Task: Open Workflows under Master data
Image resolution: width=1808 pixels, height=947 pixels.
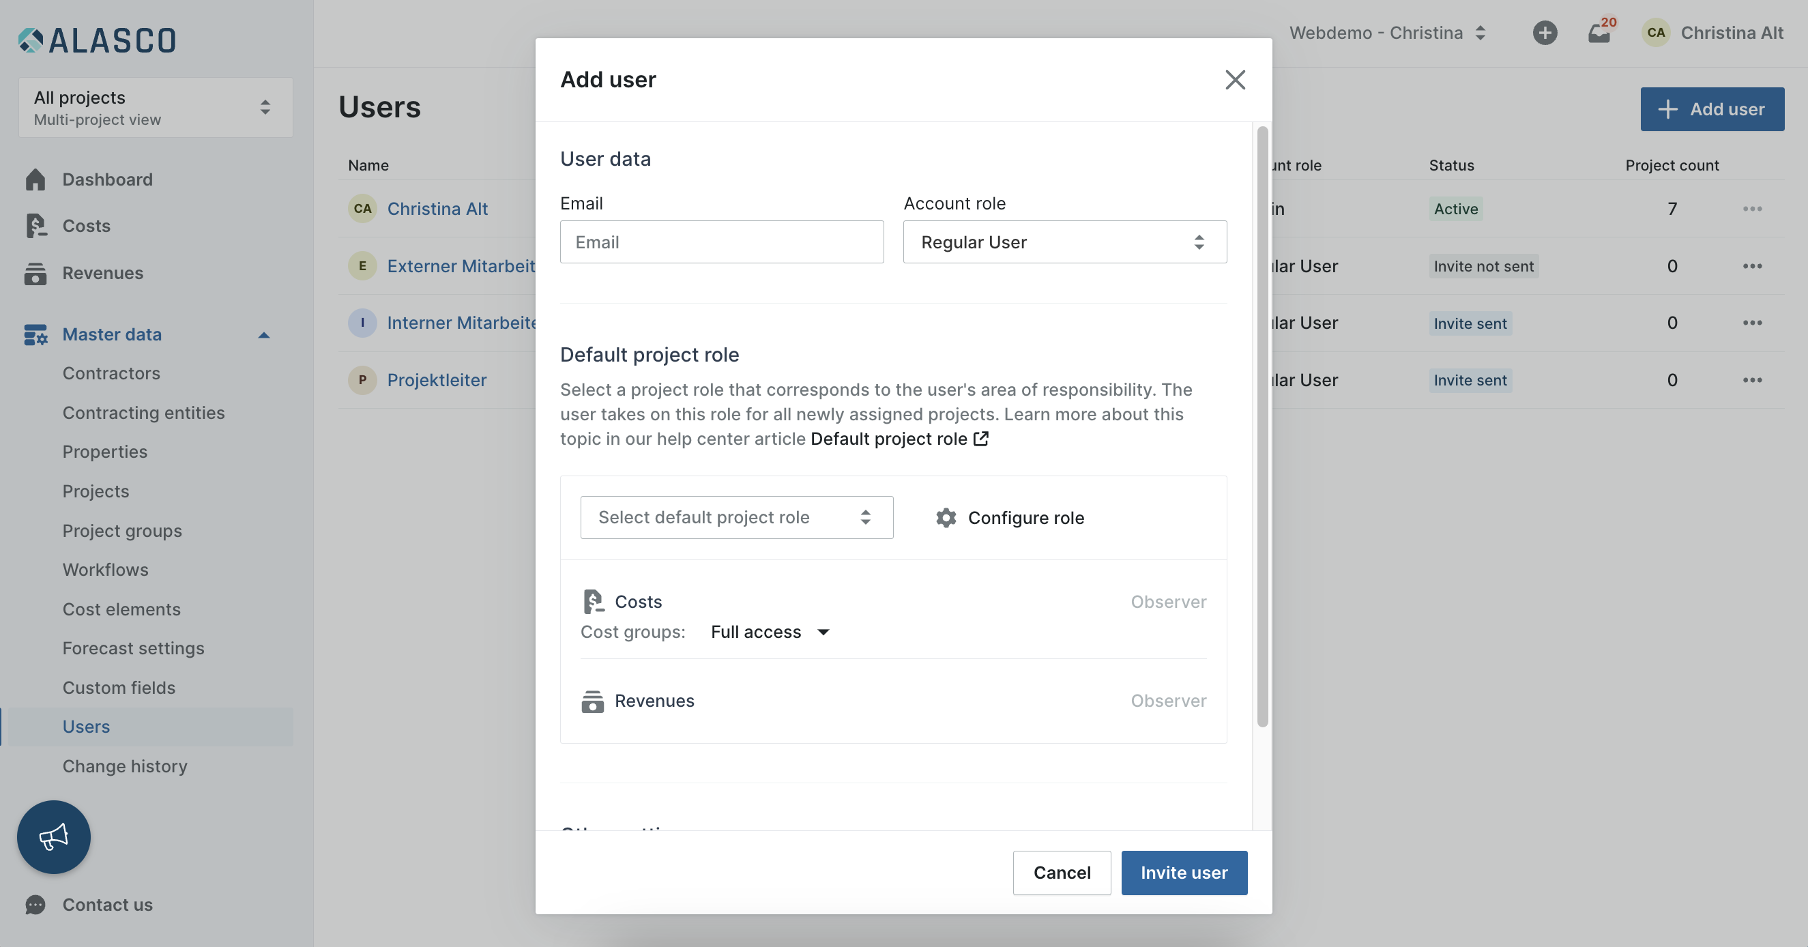Action: [105, 570]
